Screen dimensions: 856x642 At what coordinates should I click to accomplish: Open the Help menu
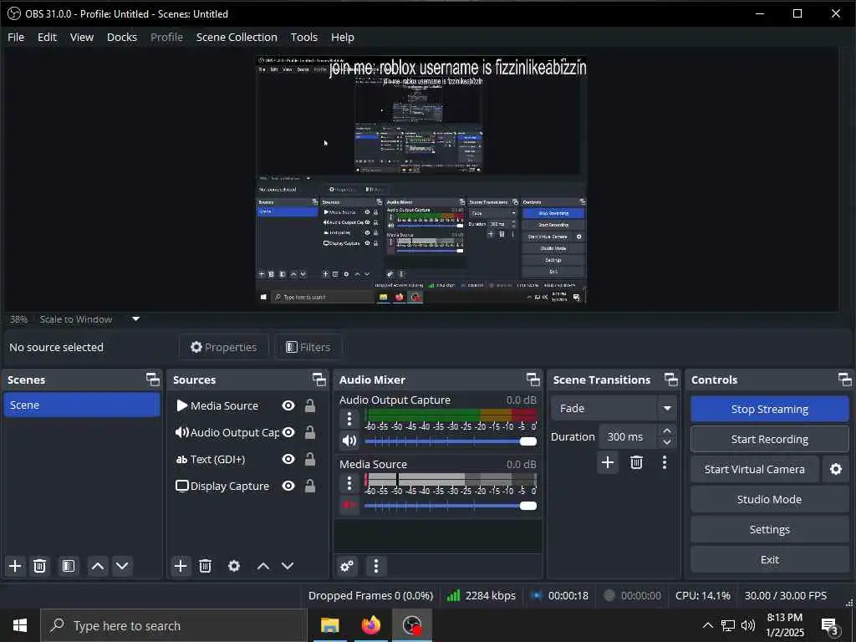click(343, 37)
